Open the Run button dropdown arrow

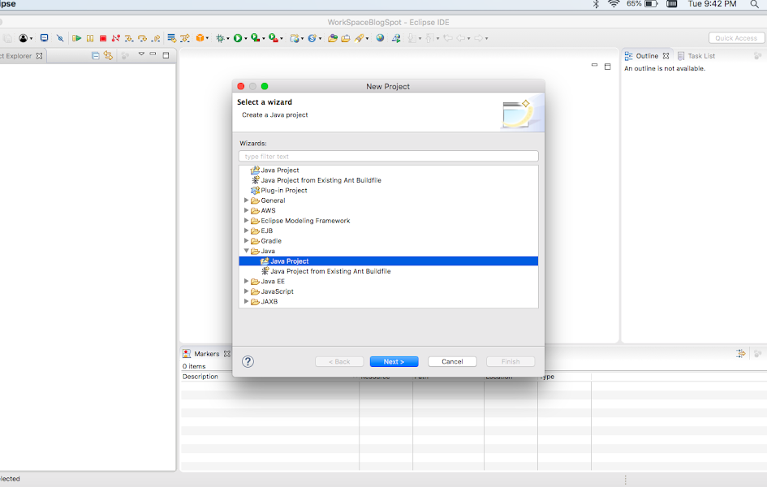[x=245, y=39]
